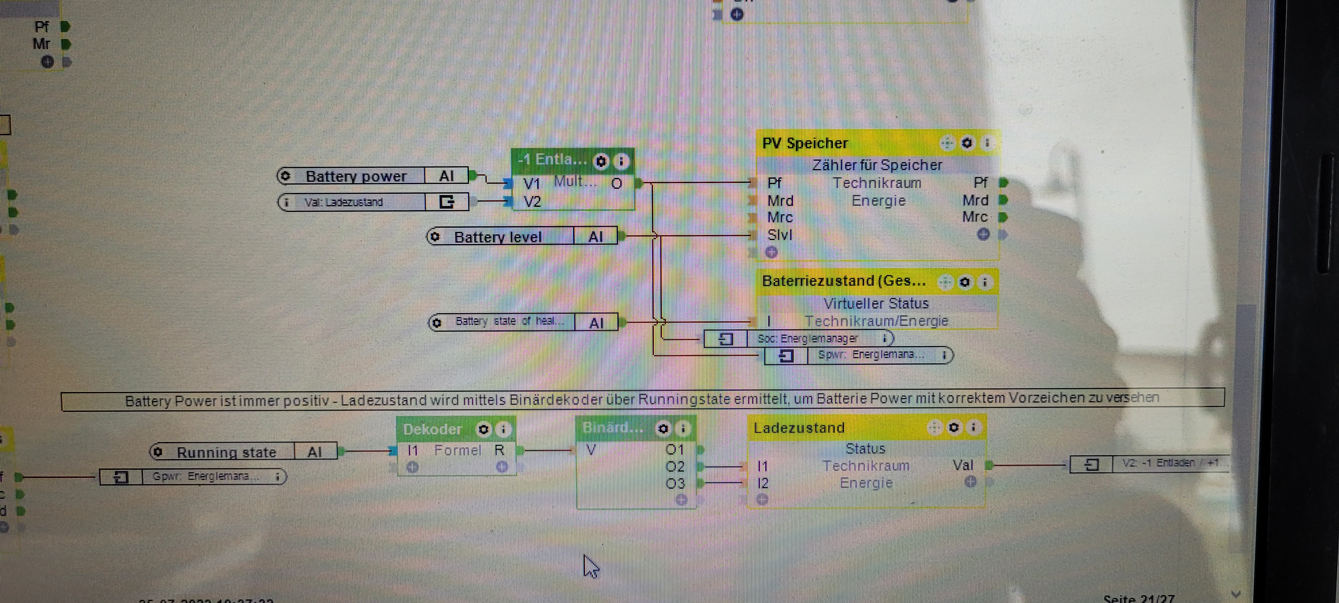Screen dimensions: 1339x603
Task: Click gear icon on Dekoder block
Action: 484,429
